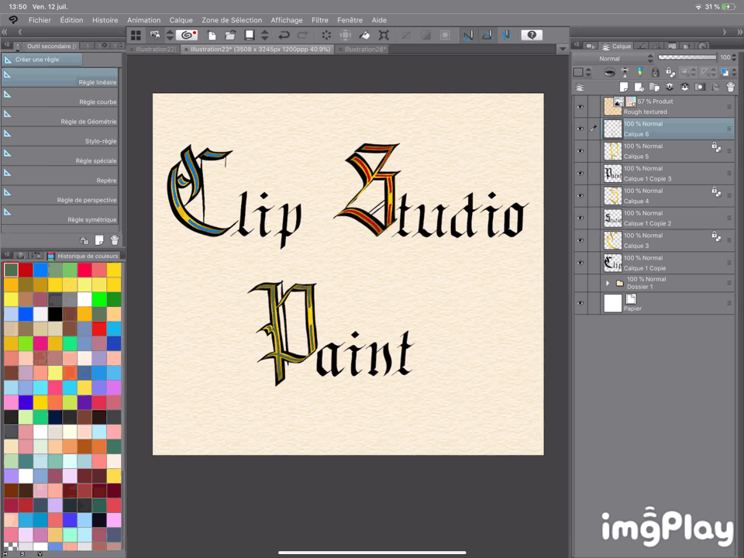
Task: Click the create sub tool copy icon
Action: 99,240
